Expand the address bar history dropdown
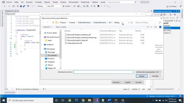The width and height of the screenshot is (184, 103). [129, 23]
